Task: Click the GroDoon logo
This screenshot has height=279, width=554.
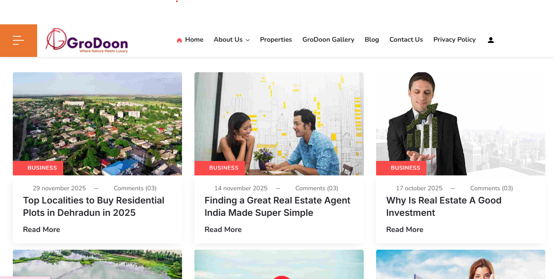Action: tap(87, 41)
